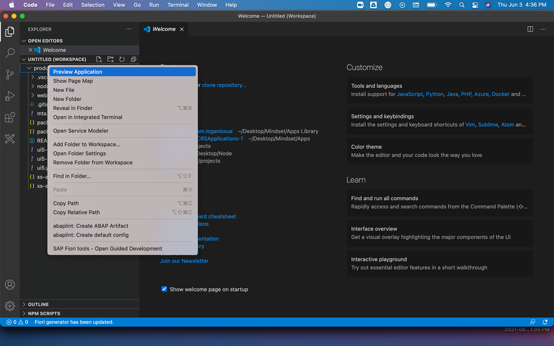Click the clone repository... link
Viewport: 554px width, 346px height.
(x=224, y=85)
